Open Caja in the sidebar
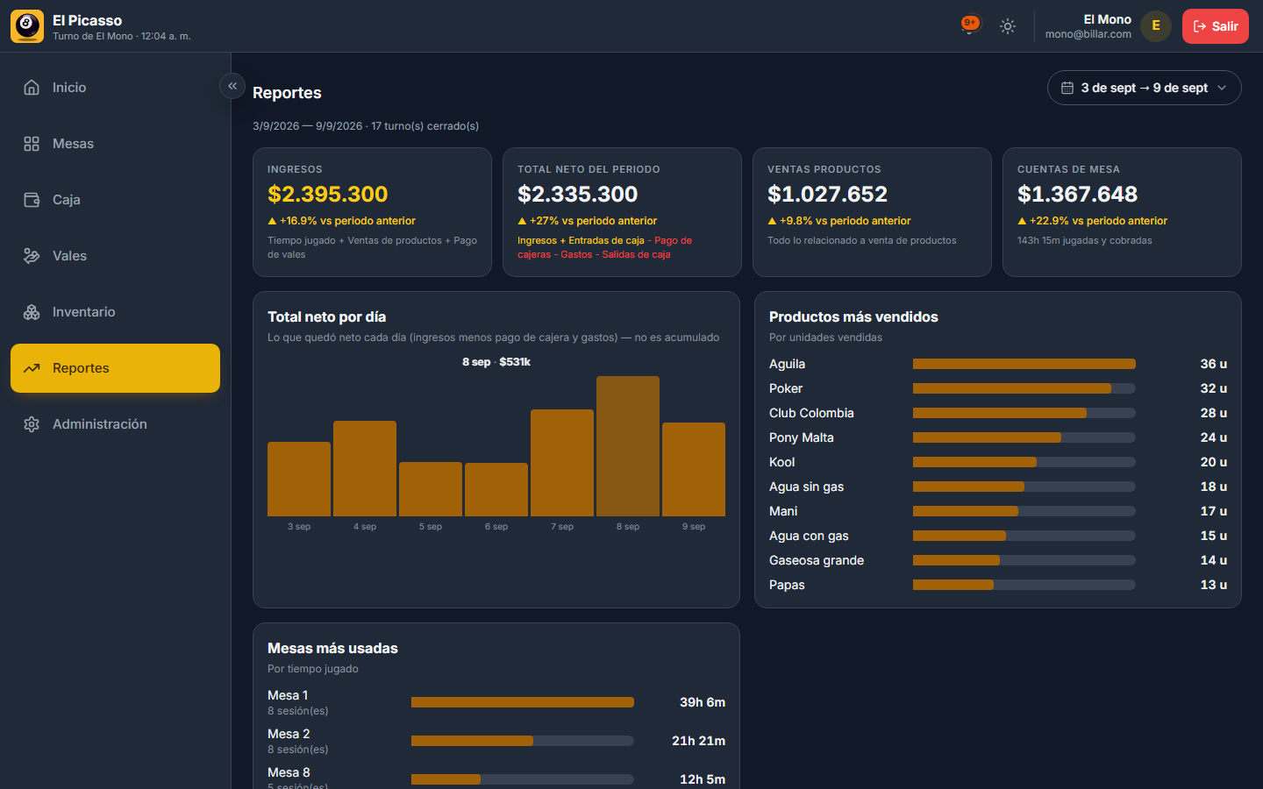Image resolution: width=1263 pixels, height=789 pixels. 115,200
